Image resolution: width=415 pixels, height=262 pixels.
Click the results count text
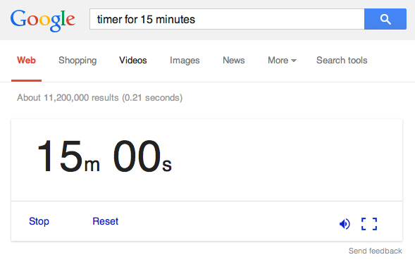(x=100, y=98)
